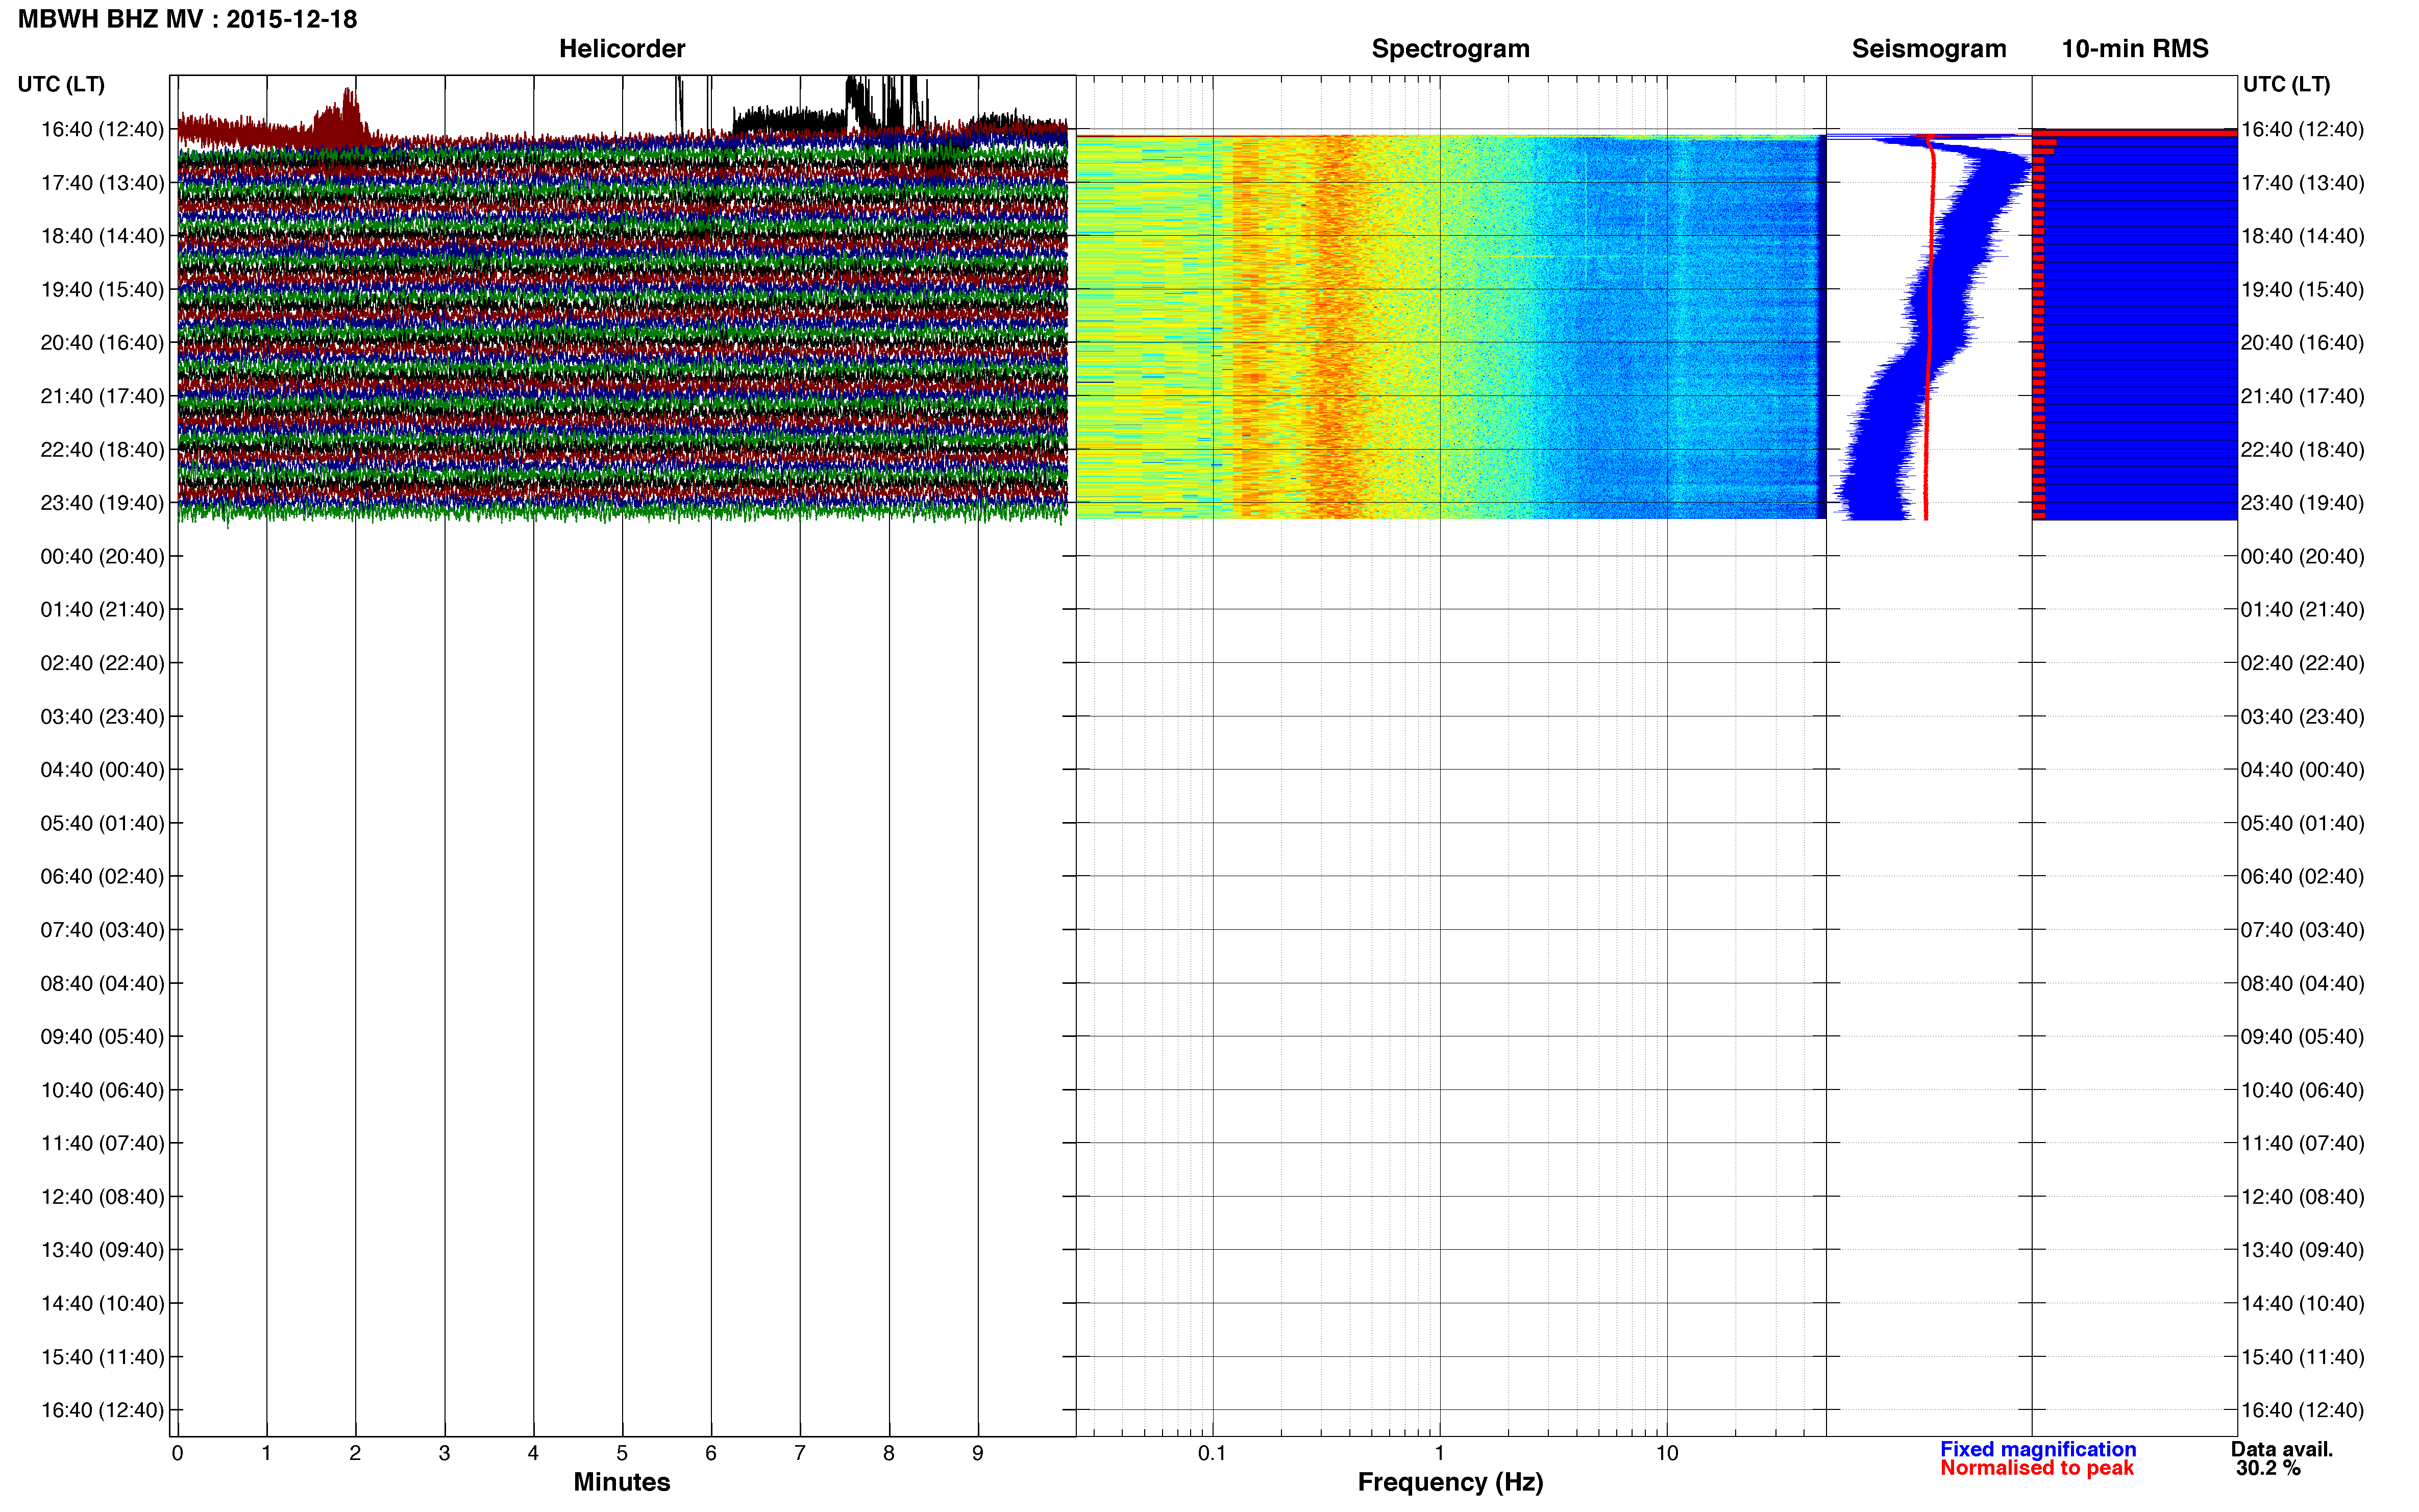Click the "3" tick on the Minutes axis
The width and height of the screenshot is (2419, 1512).
[x=444, y=1453]
